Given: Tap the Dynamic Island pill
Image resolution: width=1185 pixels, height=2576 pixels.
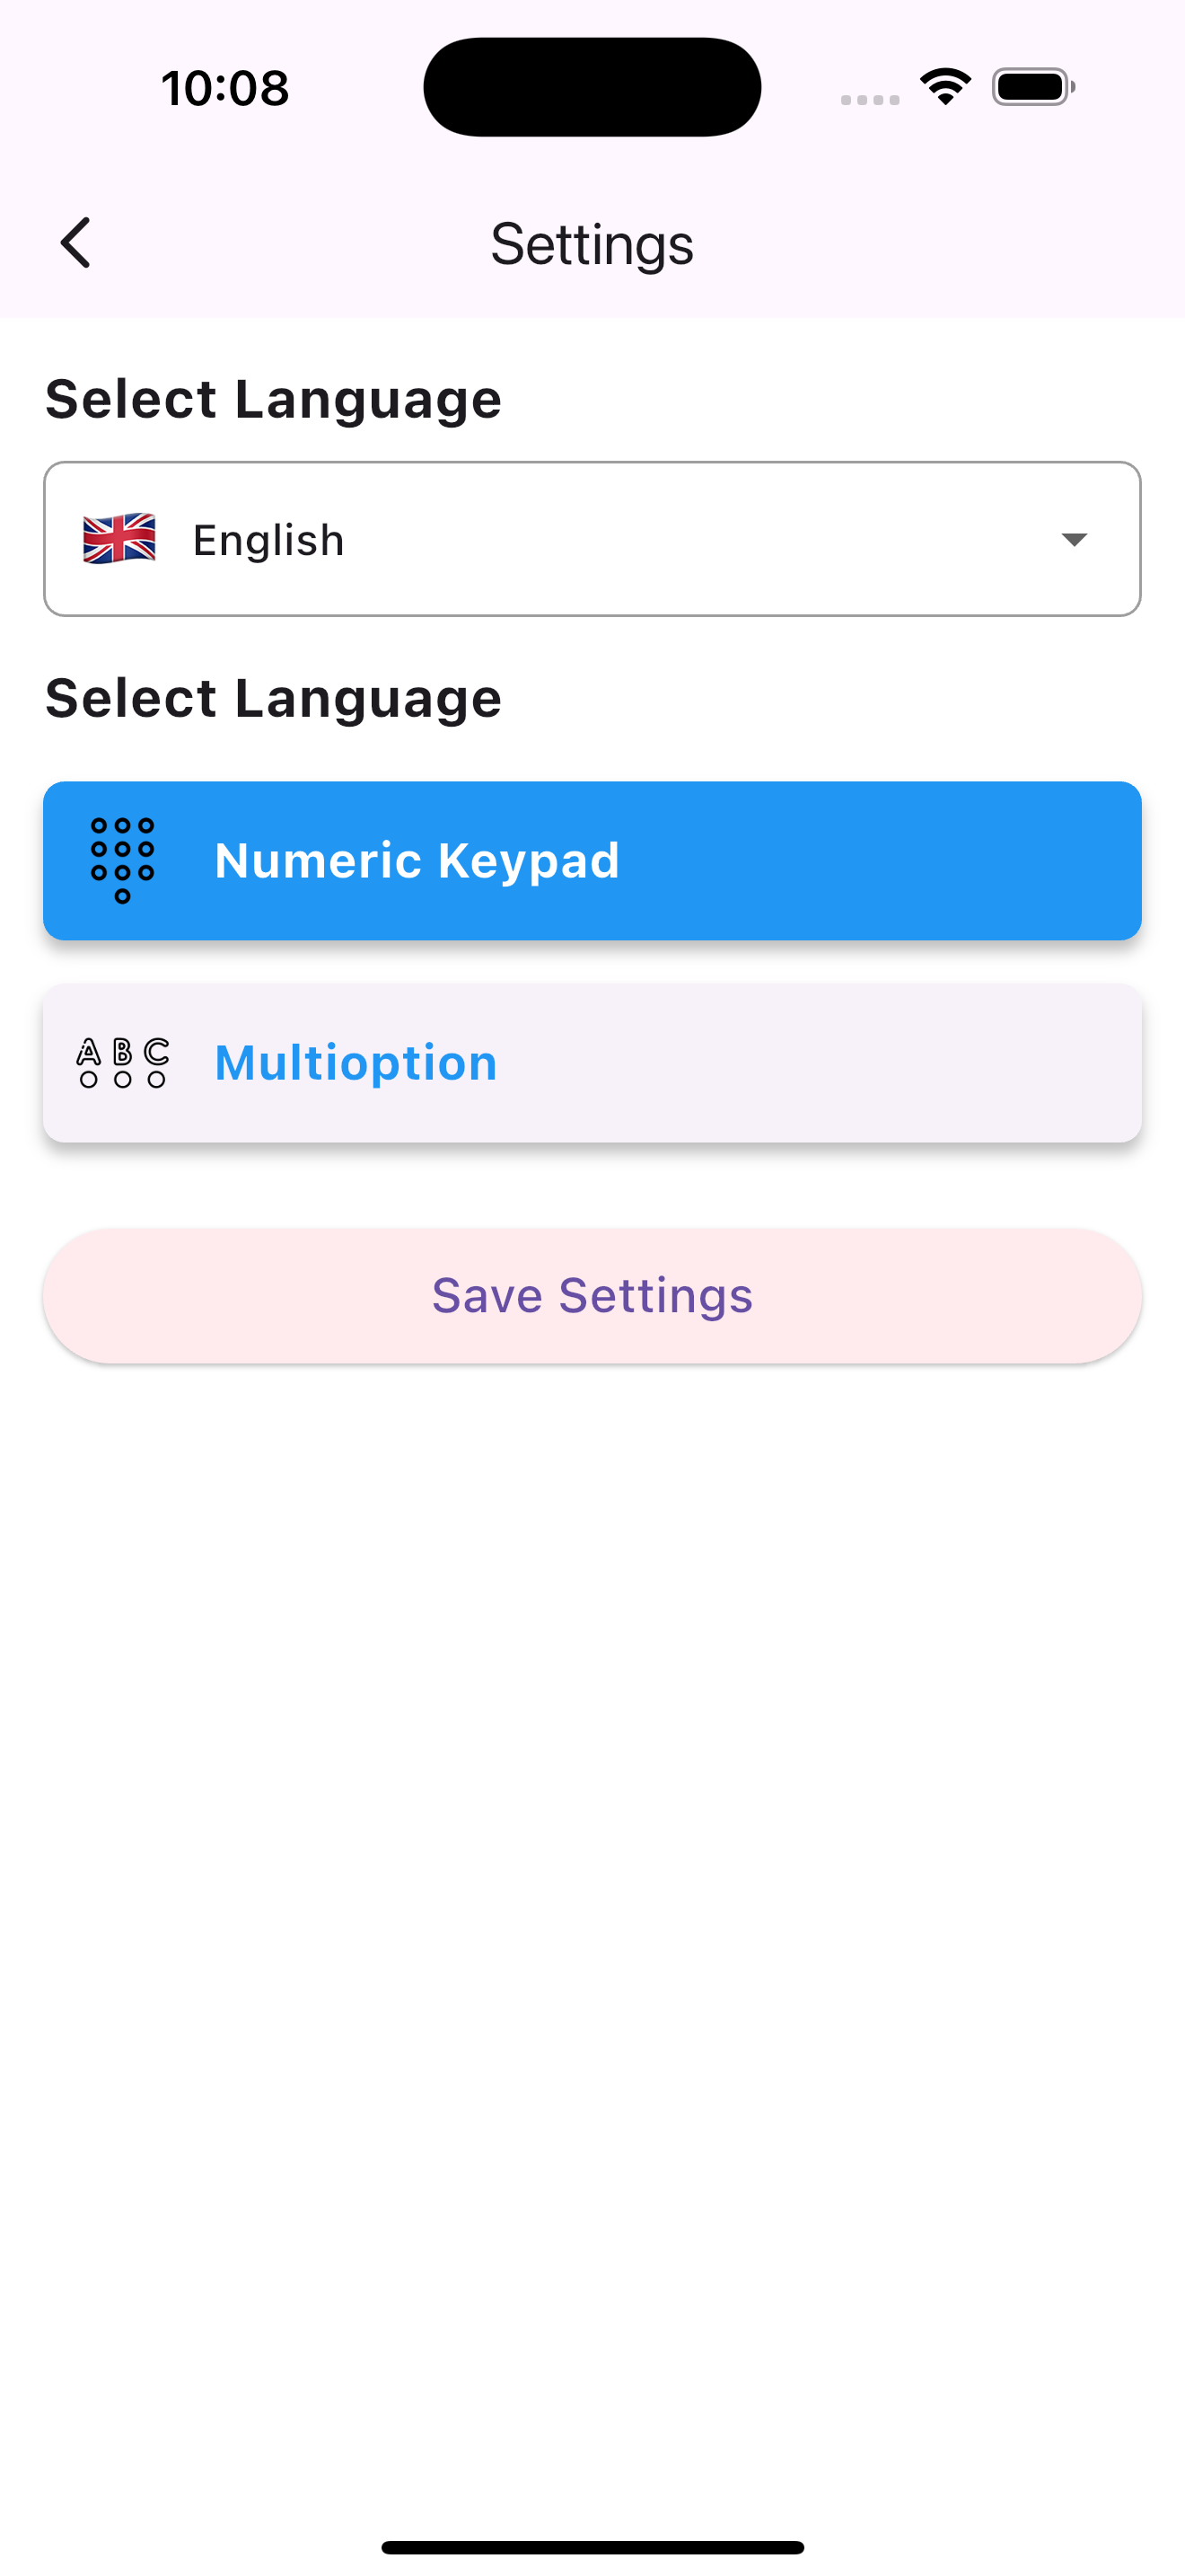Looking at the screenshot, I should coord(592,87).
